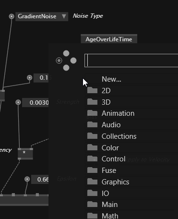
Task: Open the Collections folder icon
Action: pos(92,136)
